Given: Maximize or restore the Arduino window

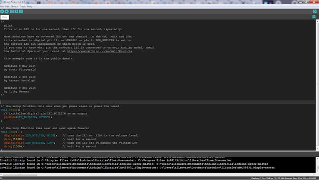Looking at the screenshot, I should 306,2.
